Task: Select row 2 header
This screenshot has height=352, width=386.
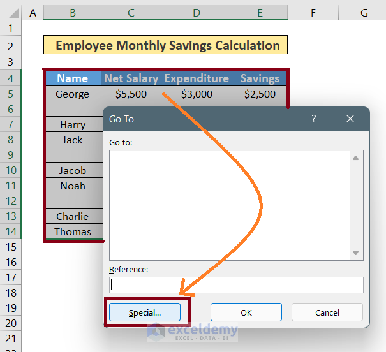Action: [10, 47]
